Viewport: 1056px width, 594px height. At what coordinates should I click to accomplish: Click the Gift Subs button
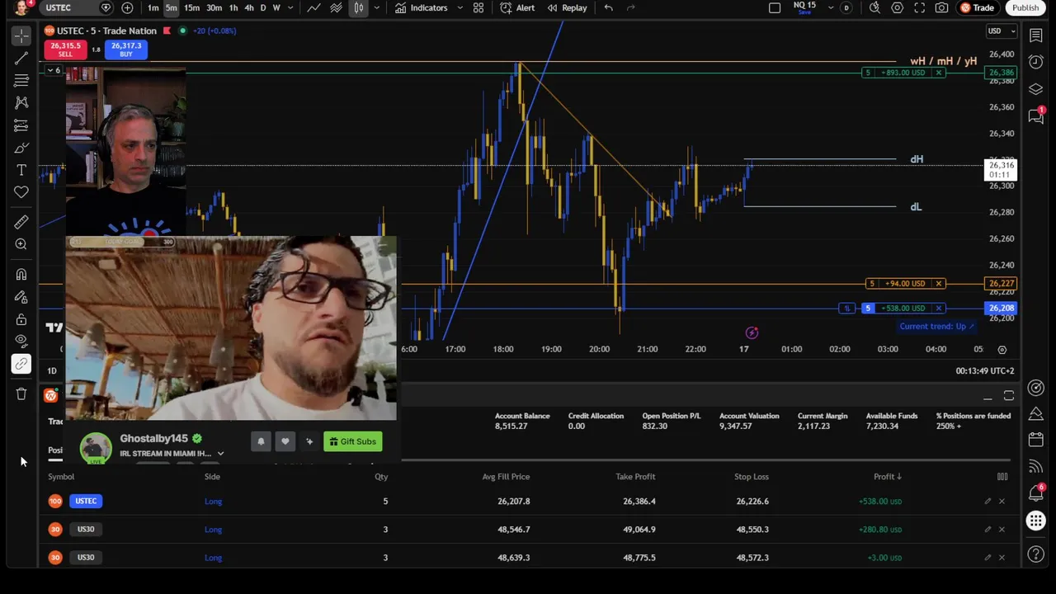click(352, 441)
